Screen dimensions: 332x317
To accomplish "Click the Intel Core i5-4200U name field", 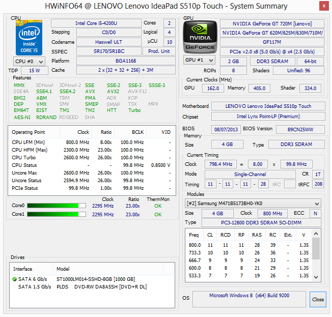I will (x=96, y=23).
